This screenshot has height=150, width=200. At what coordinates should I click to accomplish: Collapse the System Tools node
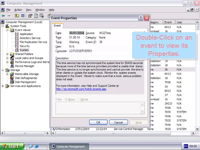click(x=3, y=26)
